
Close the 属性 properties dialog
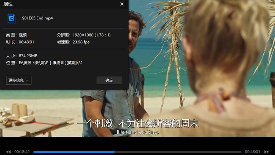[122, 4]
